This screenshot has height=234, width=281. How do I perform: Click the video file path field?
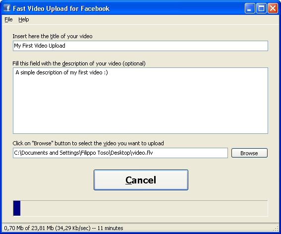point(120,153)
